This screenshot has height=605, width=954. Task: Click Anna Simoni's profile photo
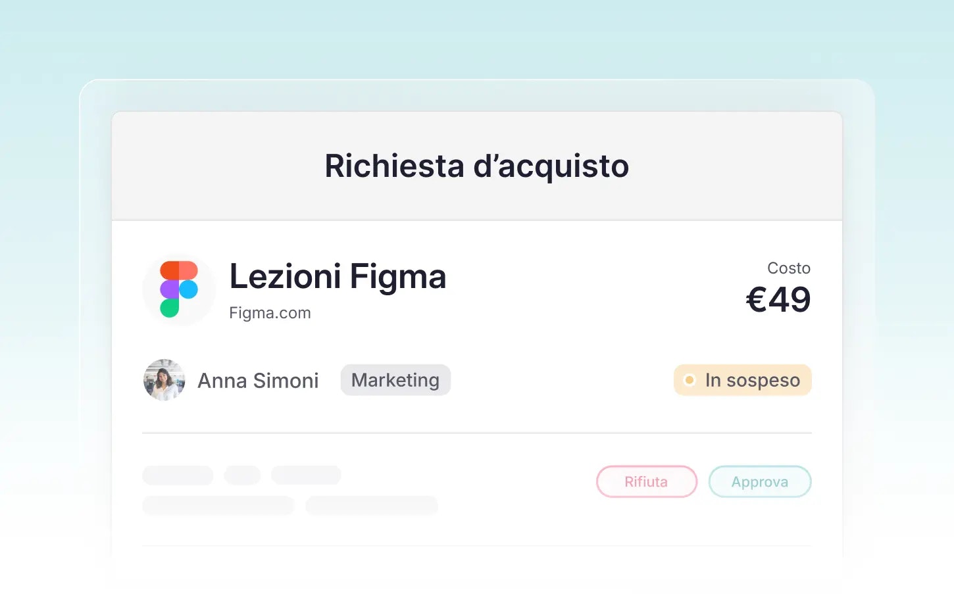click(x=164, y=380)
